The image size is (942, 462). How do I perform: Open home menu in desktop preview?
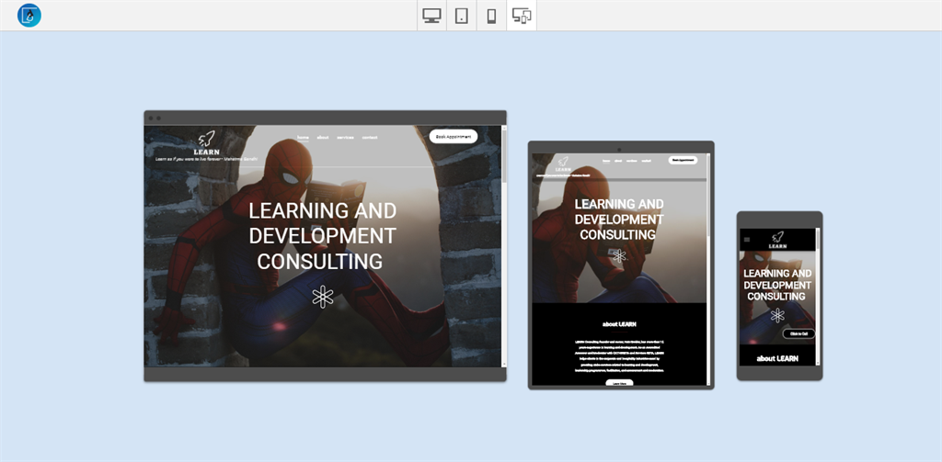pyautogui.click(x=303, y=138)
